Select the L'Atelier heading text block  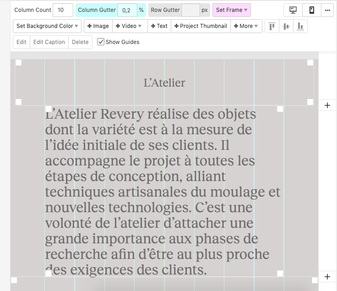(164, 83)
